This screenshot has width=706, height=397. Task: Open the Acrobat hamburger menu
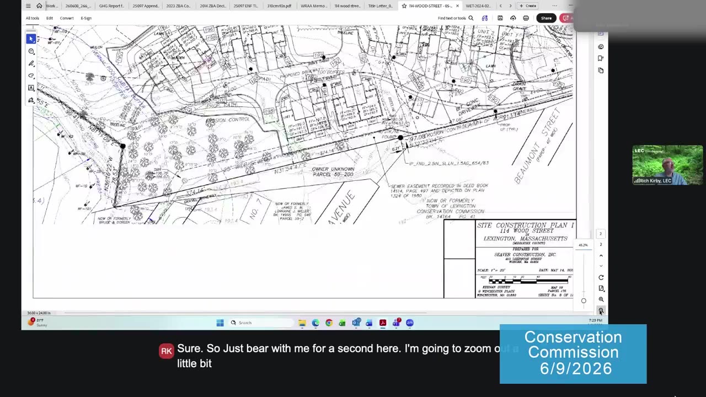pos(28,6)
